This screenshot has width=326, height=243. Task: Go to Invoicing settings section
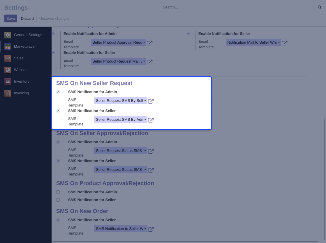click(x=21, y=93)
